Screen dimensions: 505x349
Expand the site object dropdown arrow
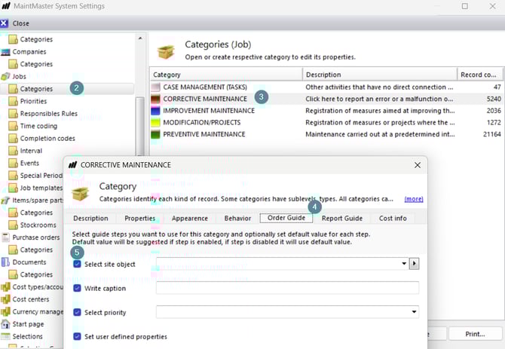click(404, 264)
